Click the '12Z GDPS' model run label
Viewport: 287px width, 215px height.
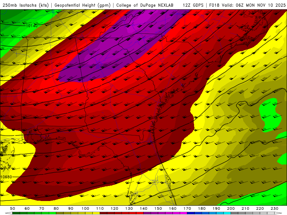click(x=193, y=5)
